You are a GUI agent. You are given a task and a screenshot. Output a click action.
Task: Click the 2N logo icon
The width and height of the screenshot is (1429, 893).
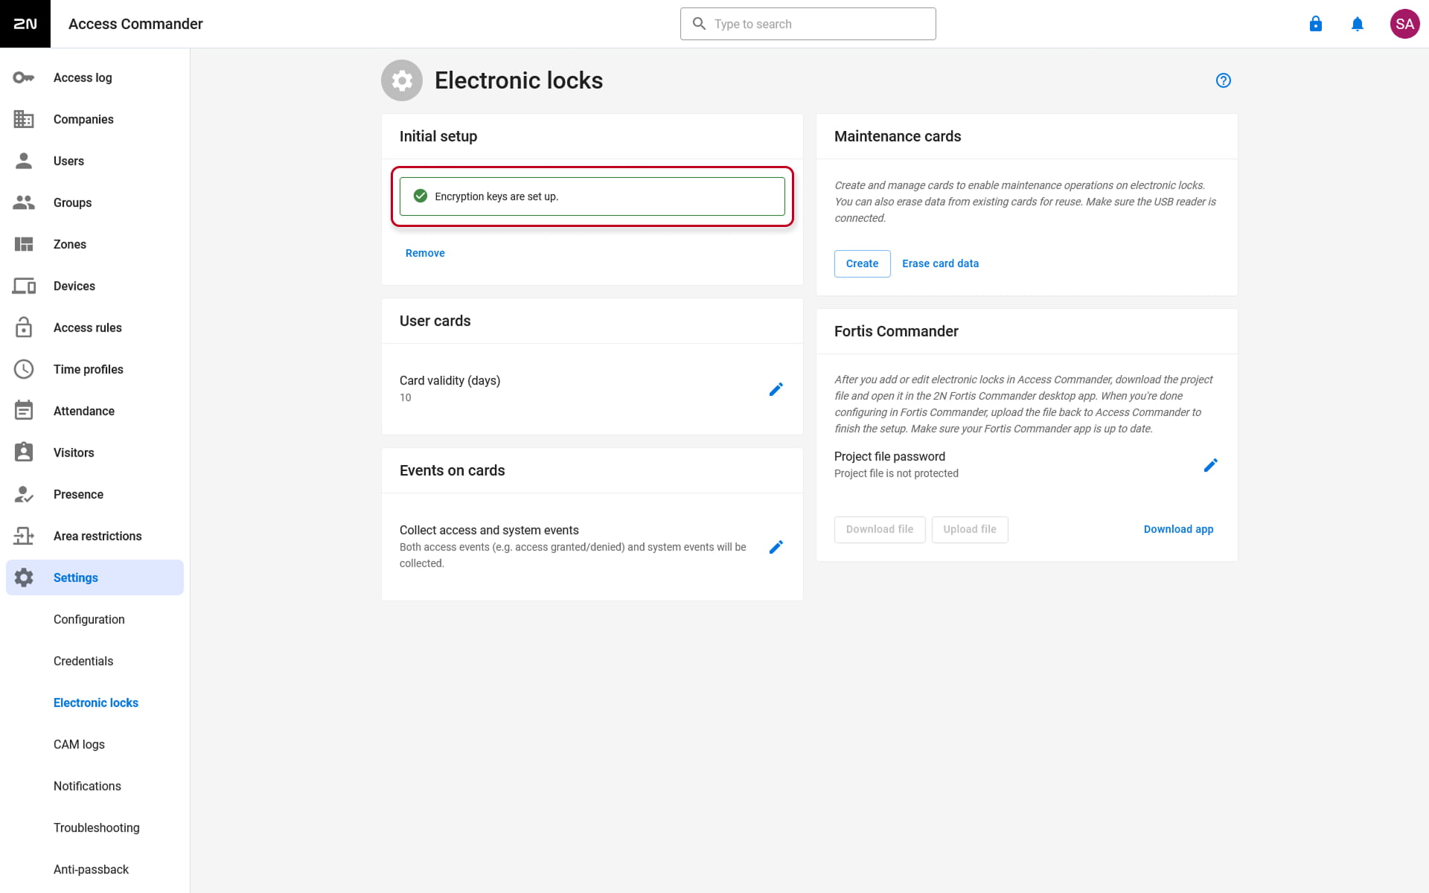pos(25,24)
